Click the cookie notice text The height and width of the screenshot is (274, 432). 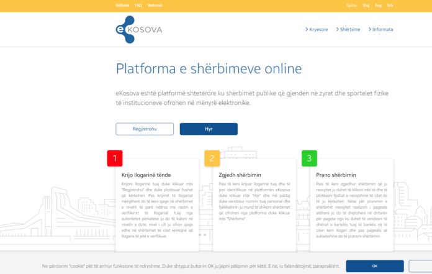[191, 266]
